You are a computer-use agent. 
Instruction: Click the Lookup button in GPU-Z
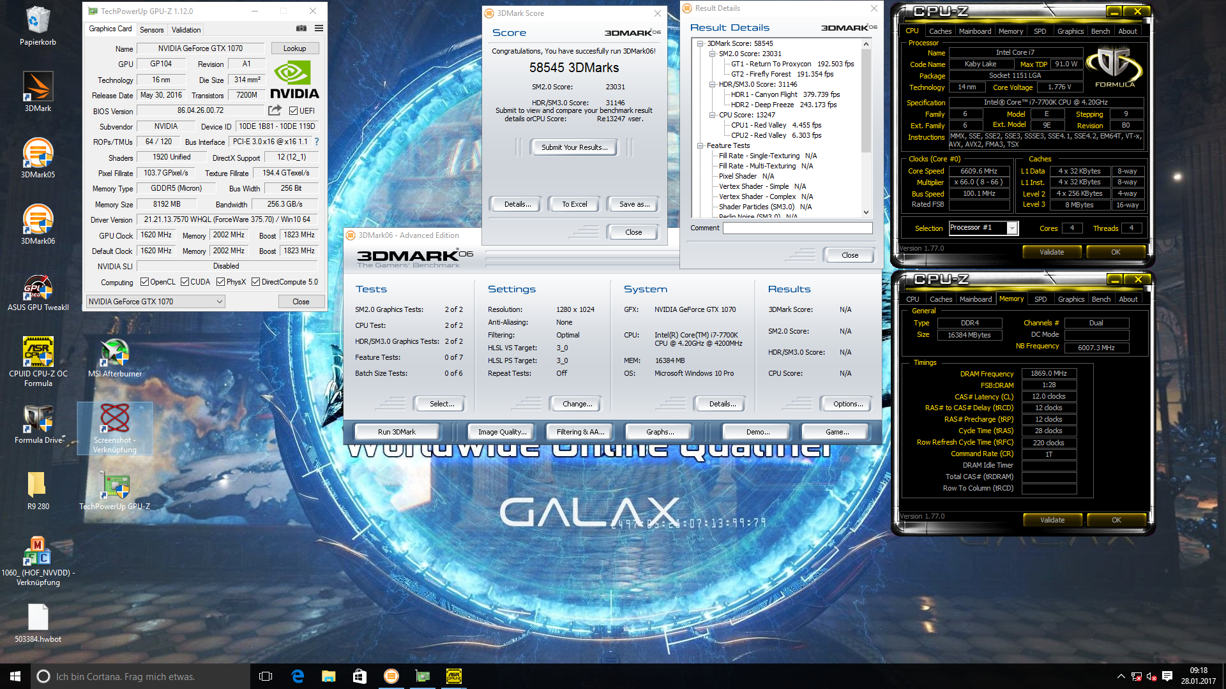(294, 48)
